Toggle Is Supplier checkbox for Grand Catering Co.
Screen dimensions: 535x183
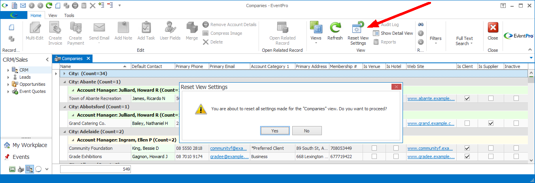click(491, 123)
